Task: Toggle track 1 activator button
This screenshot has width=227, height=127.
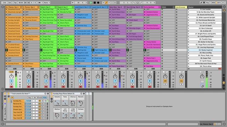Action: [x=11, y=81]
